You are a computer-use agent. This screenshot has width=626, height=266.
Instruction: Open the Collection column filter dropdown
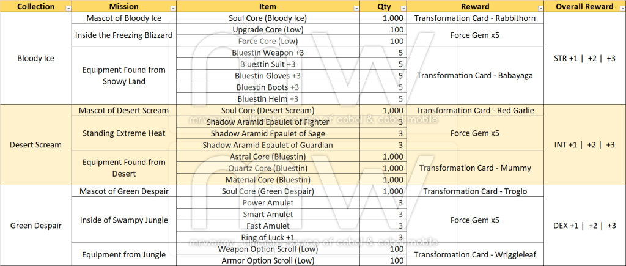(x=68, y=7)
